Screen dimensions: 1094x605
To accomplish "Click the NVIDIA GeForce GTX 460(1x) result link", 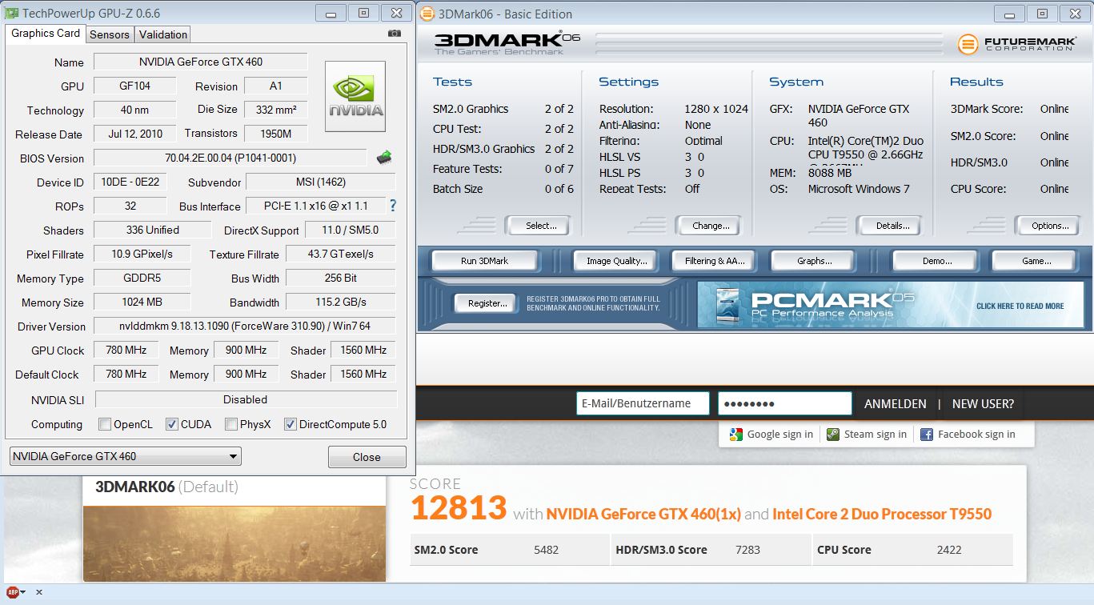I will (643, 514).
